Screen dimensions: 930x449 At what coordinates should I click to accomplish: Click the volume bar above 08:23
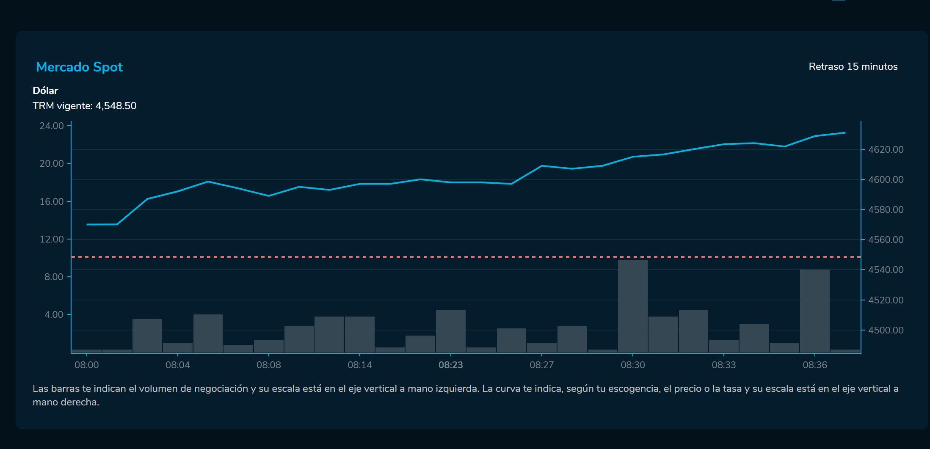tap(450, 331)
